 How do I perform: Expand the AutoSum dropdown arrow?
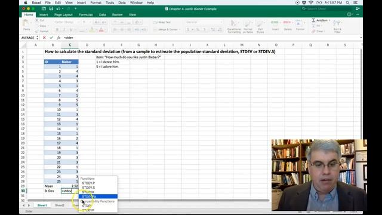pyautogui.click(x=329, y=20)
